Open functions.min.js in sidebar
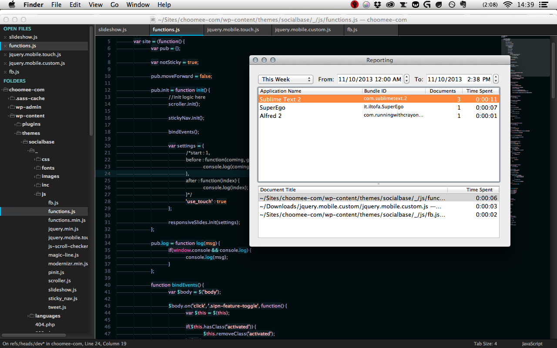Screen dimensions: 557x348 coord(67,220)
